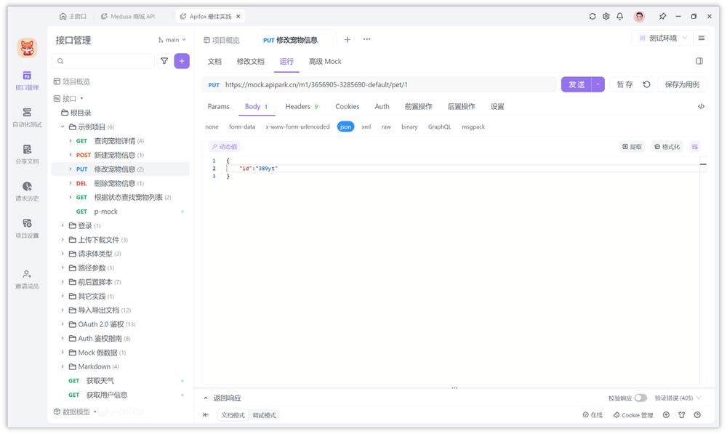Open notifications via the bell icon

[620, 16]
